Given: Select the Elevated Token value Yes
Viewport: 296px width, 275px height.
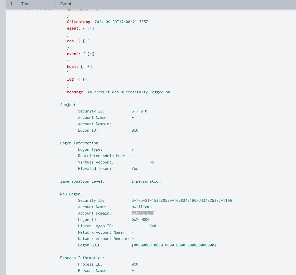Looking at the screenshot, I should tap(135, 169).
